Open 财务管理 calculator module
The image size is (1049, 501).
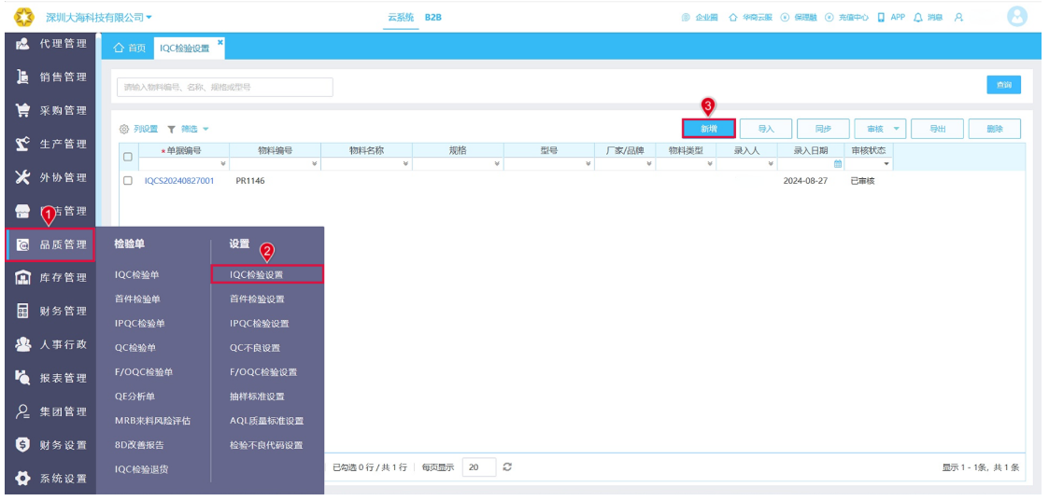[x=50, y=311]
